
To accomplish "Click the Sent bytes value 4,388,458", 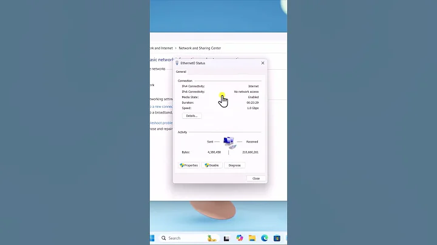I will (214, 152).
